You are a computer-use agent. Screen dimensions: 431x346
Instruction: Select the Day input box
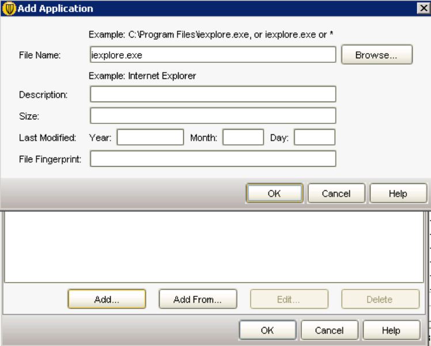pyautogui.click(x=315, y=137)
